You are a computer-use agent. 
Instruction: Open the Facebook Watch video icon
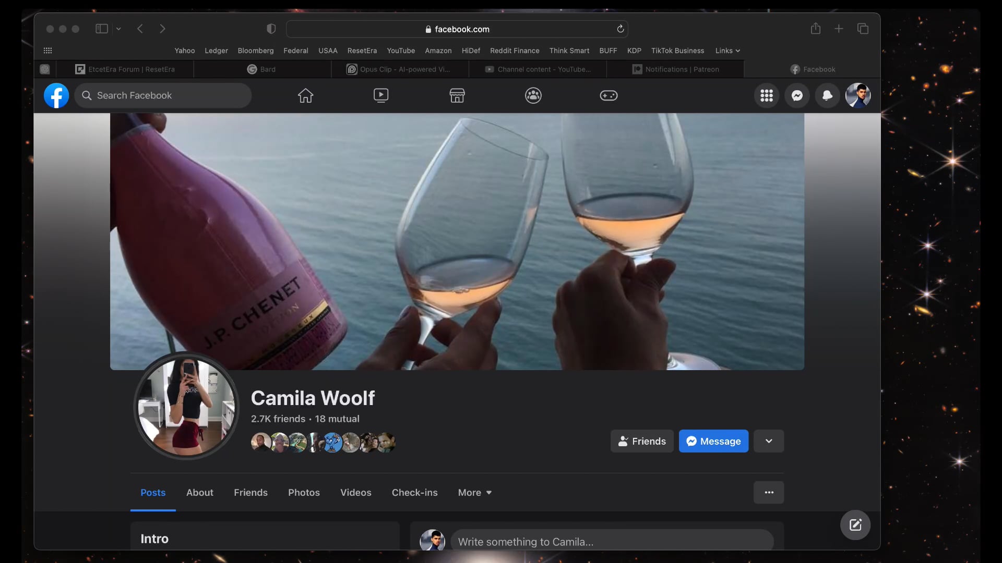pyautogui.click(x=381, y=95)
